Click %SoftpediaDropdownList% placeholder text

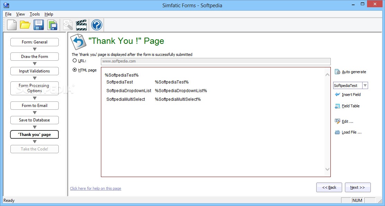point(181,91)
